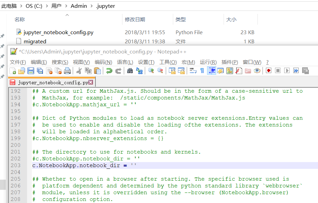Open the ? help menu

(x=267, y=62)
